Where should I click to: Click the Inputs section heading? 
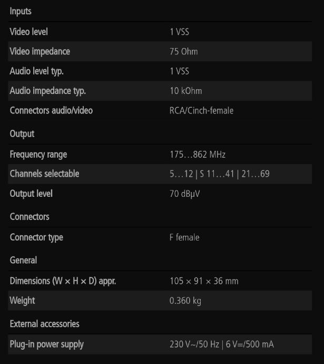pyautogui.click(x=22, y=11)
